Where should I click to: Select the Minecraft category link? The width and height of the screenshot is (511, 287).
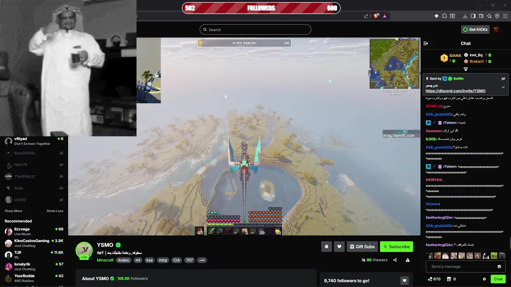pos(105,260)
